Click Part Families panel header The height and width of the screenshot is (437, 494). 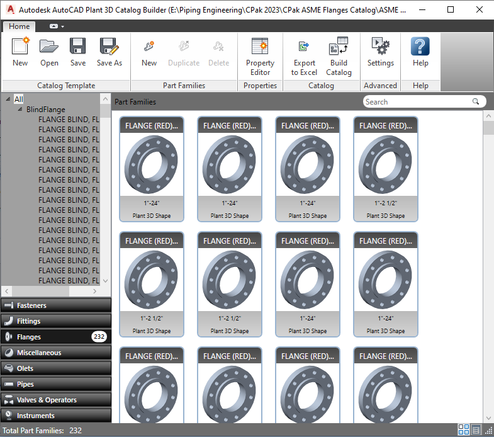[135, 102]
